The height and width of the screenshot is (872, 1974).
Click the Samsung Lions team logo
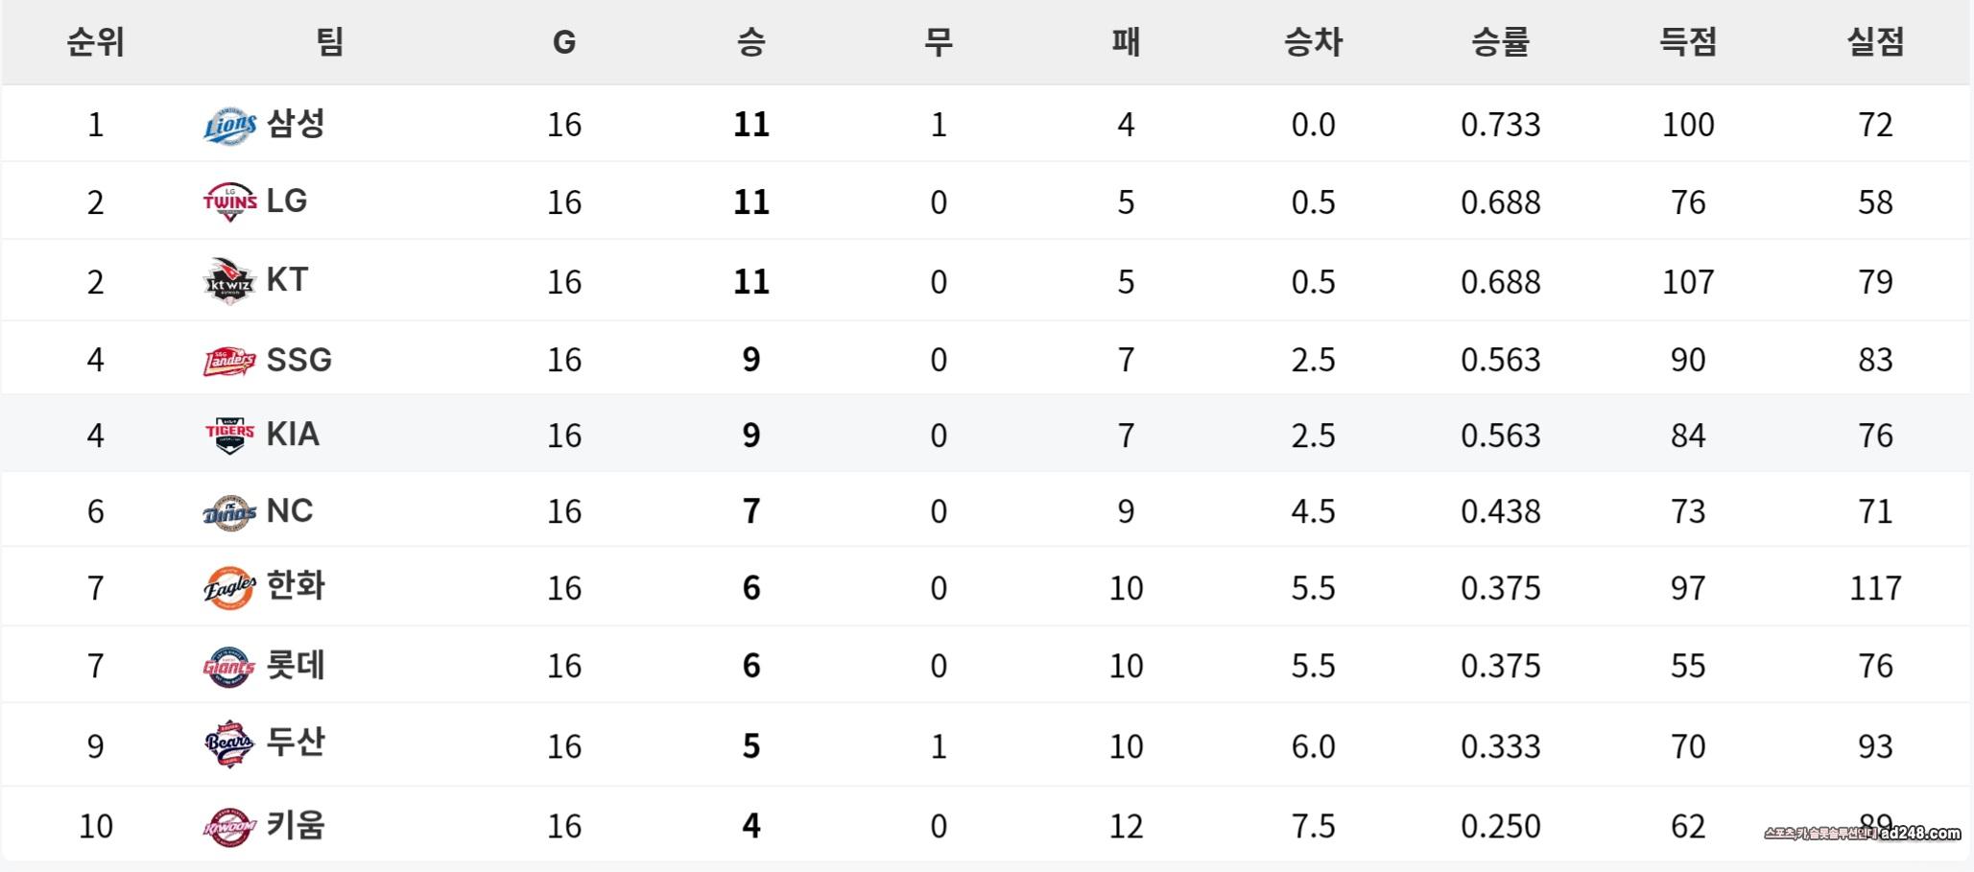point(229,126)
